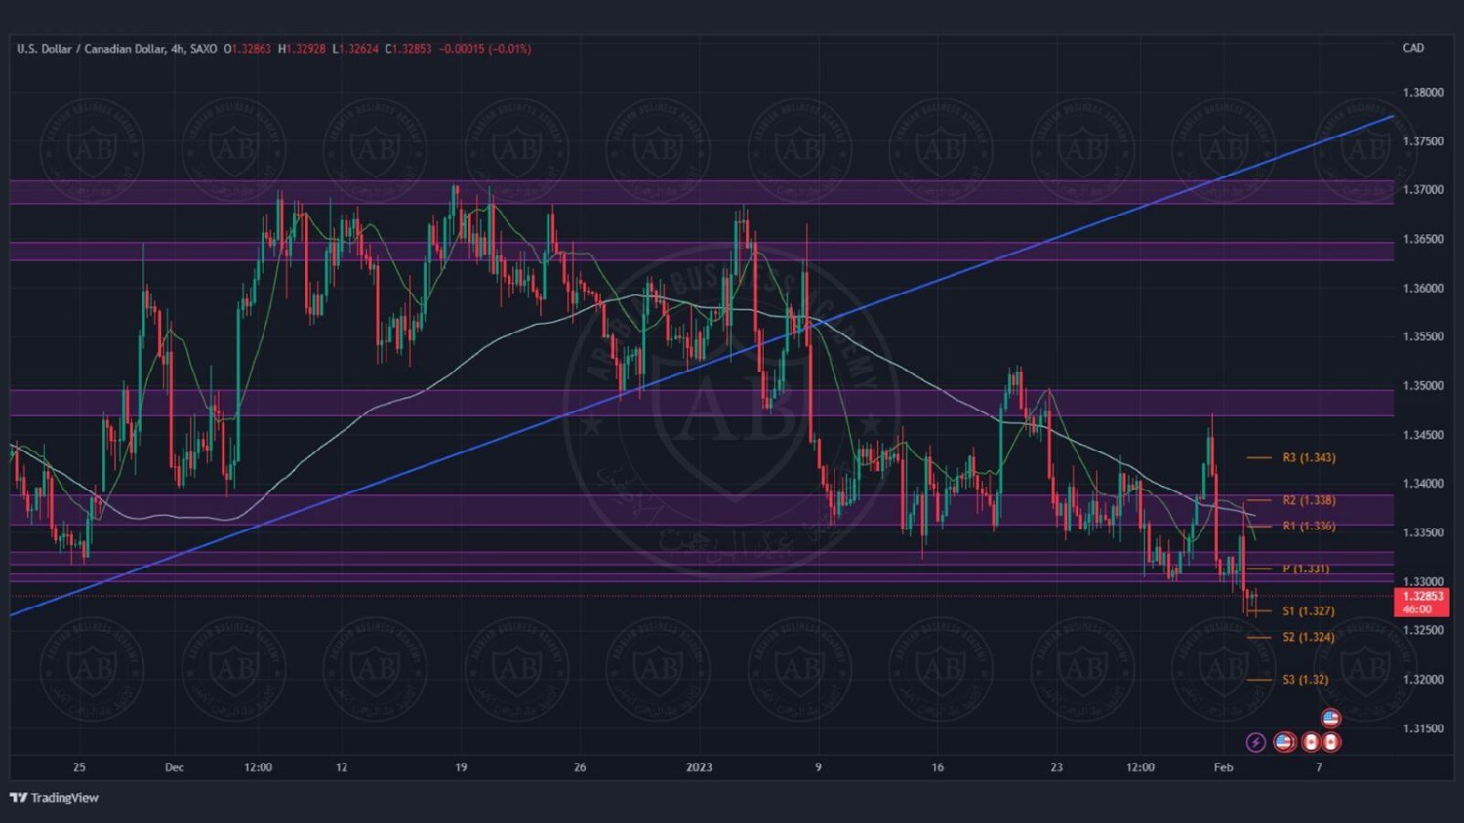Select the close value C1.32853
The image size is (1464, 823).
click(408, 49)
